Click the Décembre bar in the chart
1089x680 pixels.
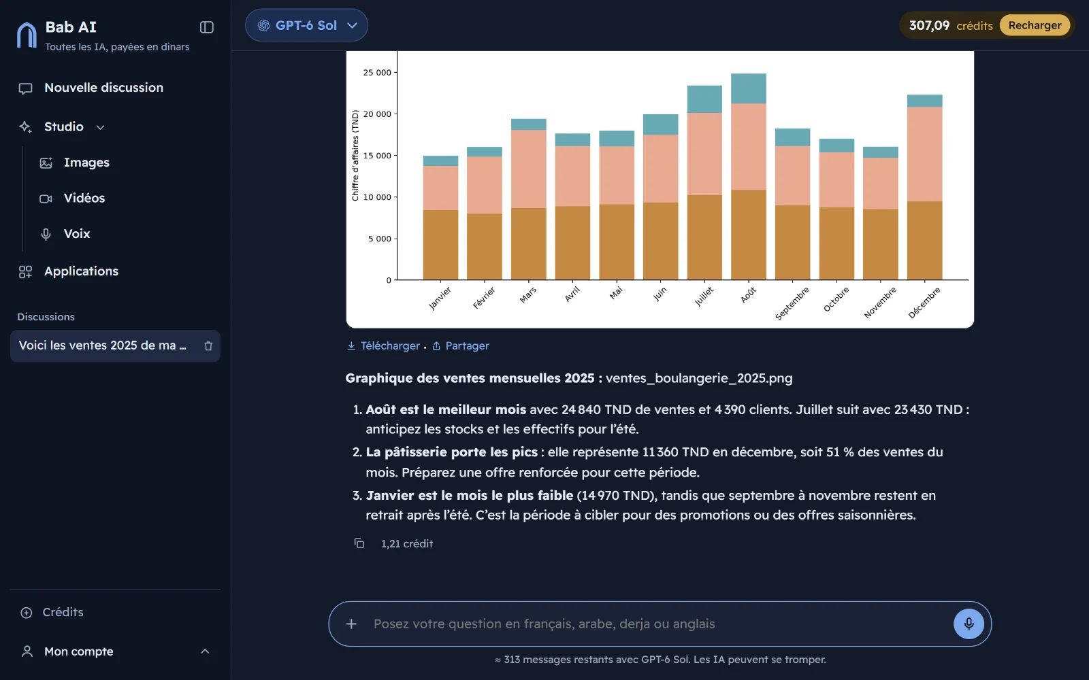924,187
